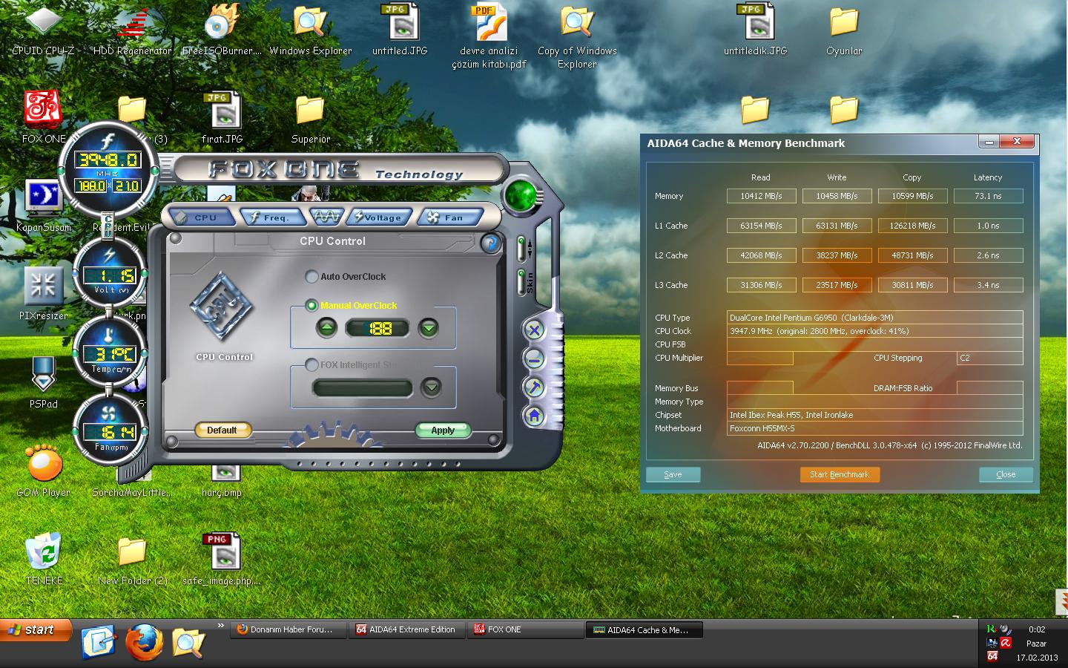Click FOX ONE round X close icon
Image resolution: width=1068 pixels, height=668 pixels.
pyautogui.click(x=534, y=330)
